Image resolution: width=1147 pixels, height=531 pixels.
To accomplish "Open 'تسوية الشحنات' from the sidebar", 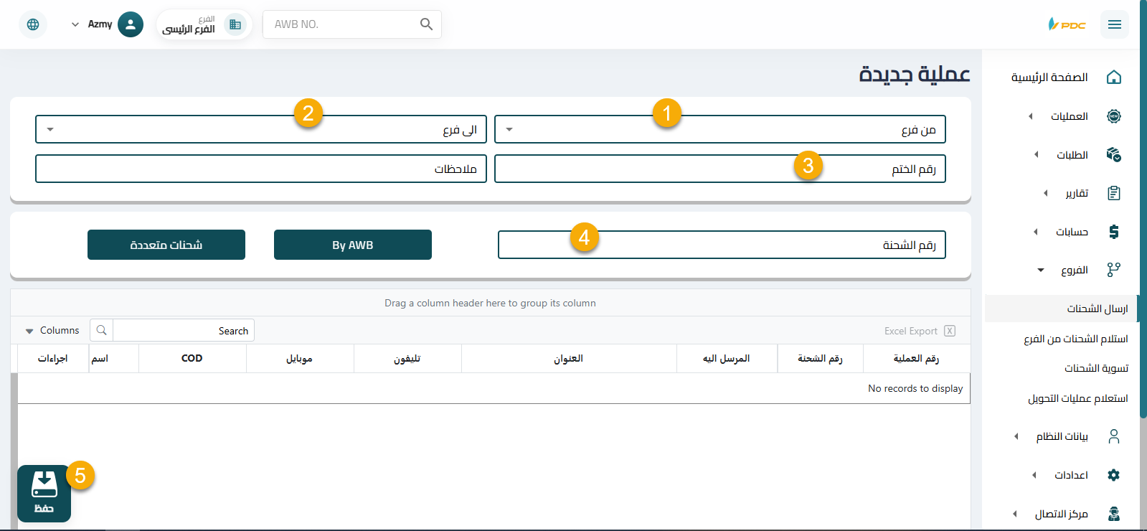I will (1095, 368).
